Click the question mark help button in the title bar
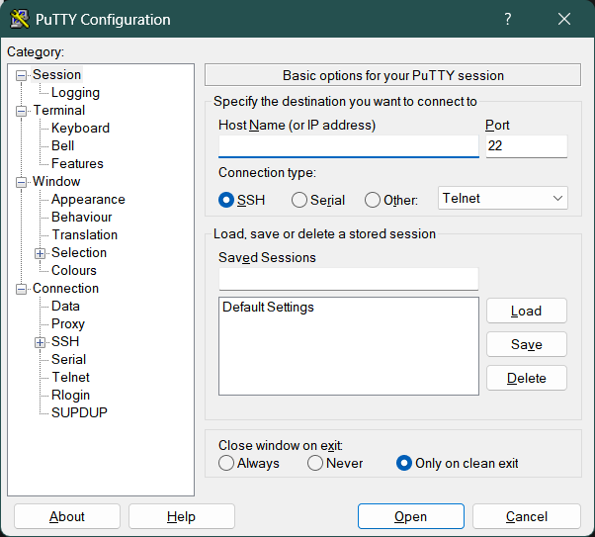The image size is (595, 537). 508,19
